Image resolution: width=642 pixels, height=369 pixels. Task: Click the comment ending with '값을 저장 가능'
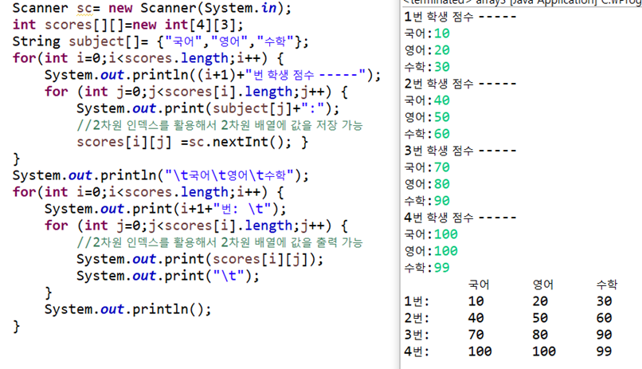tap(220, 125)
